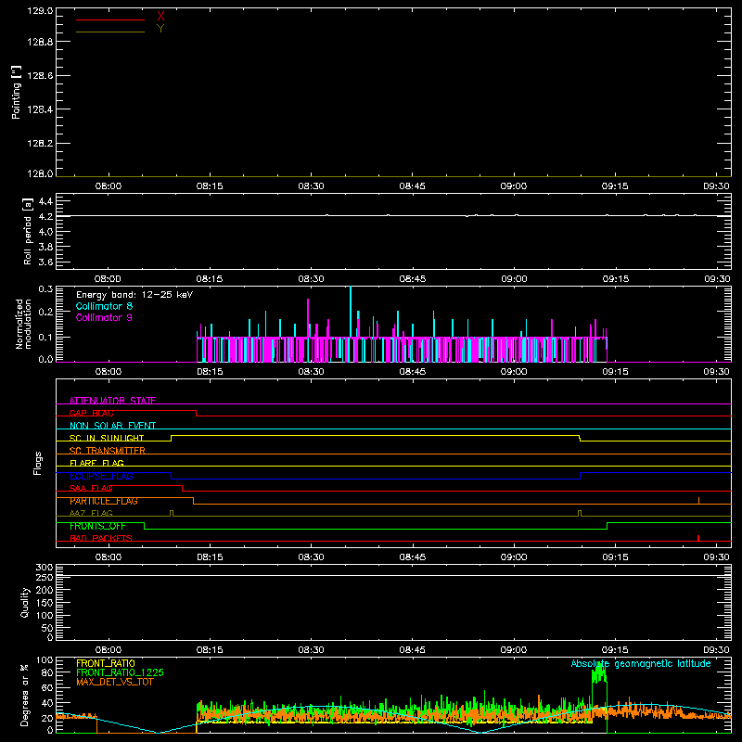Click the Flags axis title
742x742 pixels.
38,463
